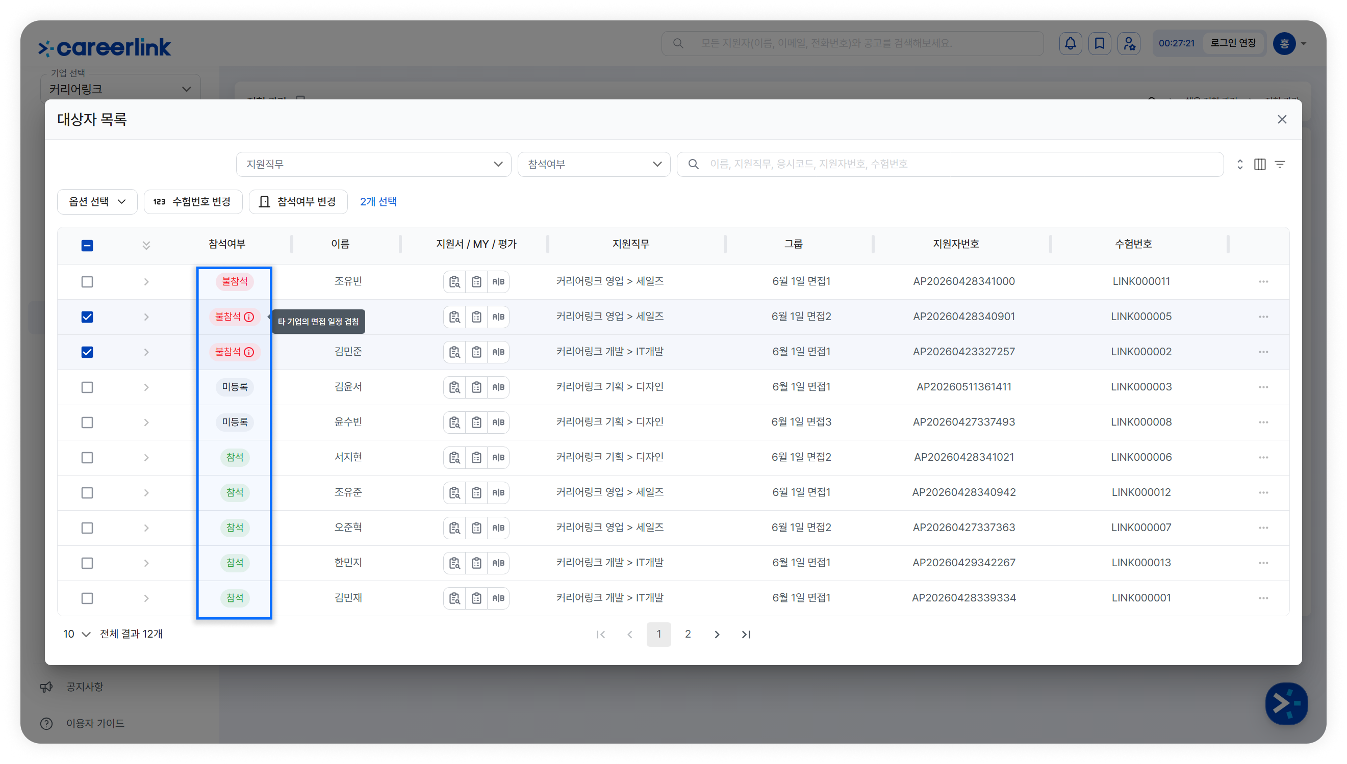Viewport: 1347px width, 764px height.
Task: Open A|B evaluation icon for 오준혁
Action: coord(498,528)
